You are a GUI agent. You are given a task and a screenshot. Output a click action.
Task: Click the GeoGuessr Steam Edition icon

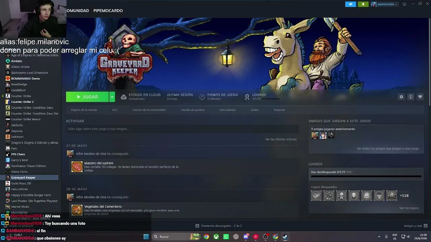(8, 166)
